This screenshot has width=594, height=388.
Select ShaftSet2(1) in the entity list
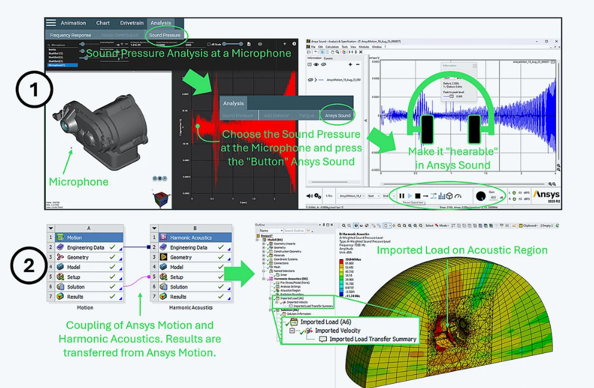(x=55, y=57)
